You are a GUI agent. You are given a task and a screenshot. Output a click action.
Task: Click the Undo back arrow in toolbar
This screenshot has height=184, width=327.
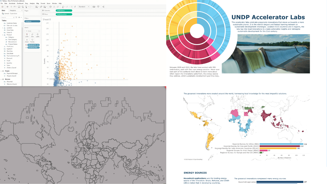tap(8, 7)
